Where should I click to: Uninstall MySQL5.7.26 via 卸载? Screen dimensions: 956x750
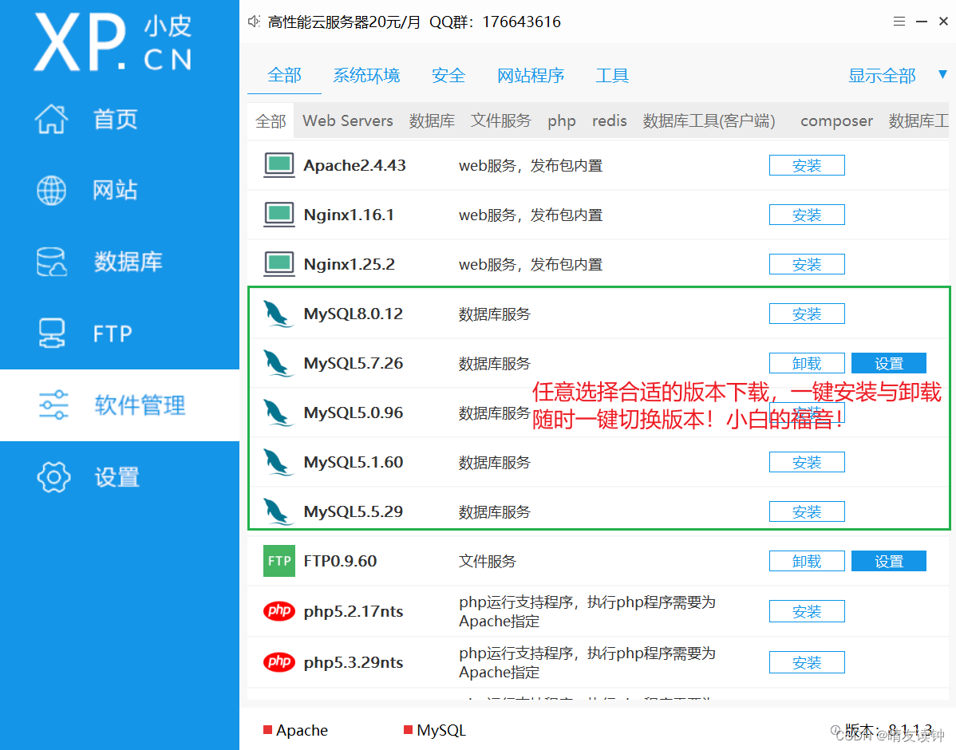pos(807,363)
